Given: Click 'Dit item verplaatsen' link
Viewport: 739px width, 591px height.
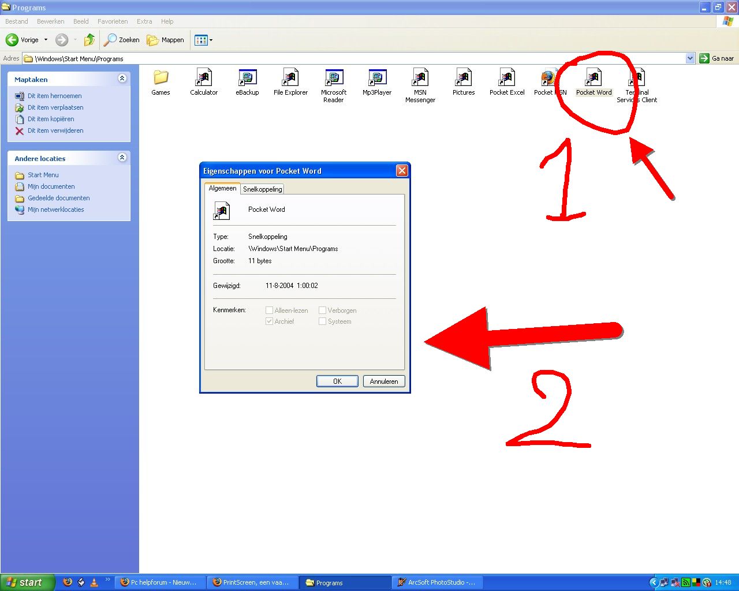Looking at the screenshot, I should tap(55, 107).
